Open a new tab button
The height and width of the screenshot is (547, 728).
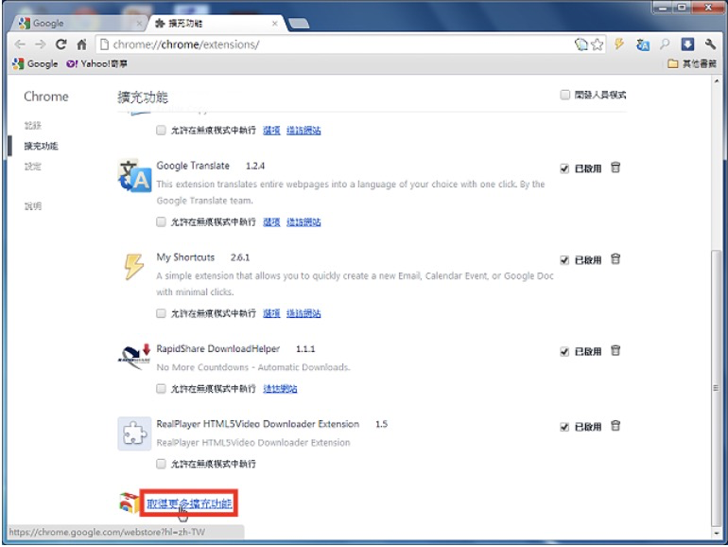pos(299,24)
